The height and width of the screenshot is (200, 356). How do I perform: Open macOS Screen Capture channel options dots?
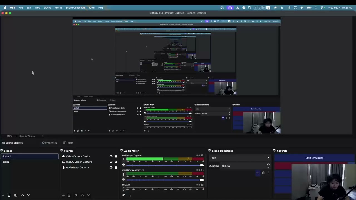(x=124, y=174)
